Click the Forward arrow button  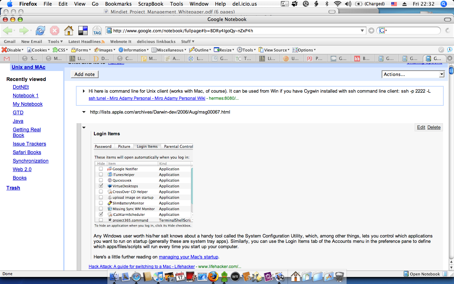[x=24, y=31]
